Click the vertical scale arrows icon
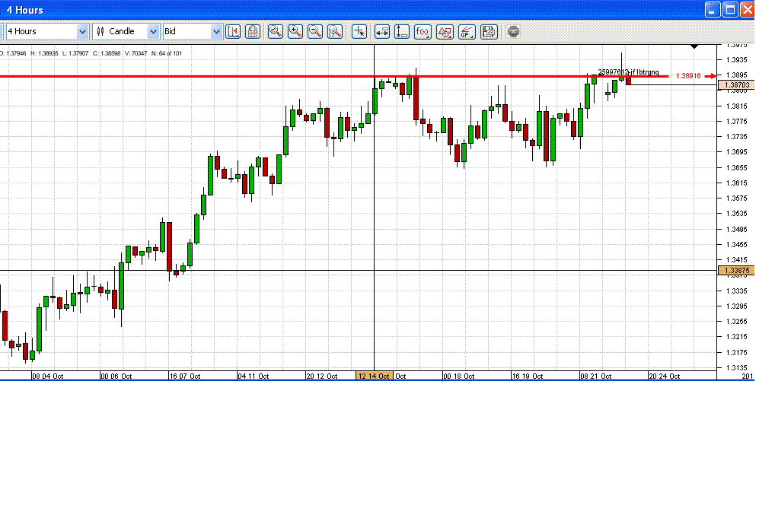The height and width of the screenshot is (524, 775). 402,32
